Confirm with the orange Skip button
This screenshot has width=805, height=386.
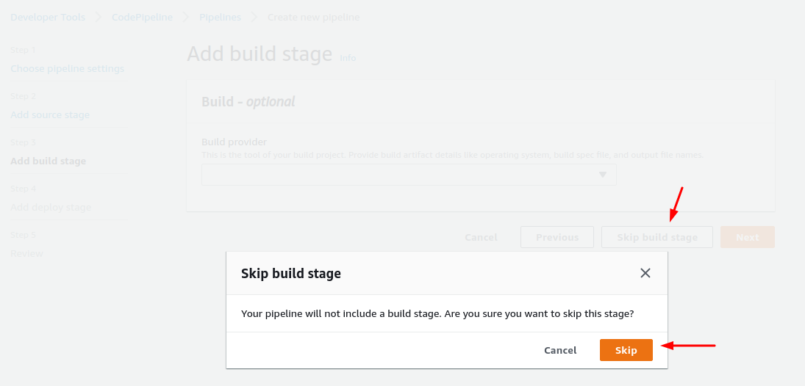click(x=626, y=350)
